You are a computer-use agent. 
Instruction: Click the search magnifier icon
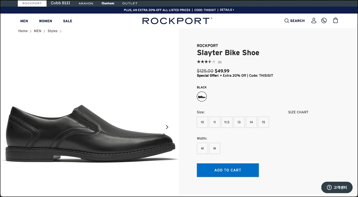pyautogui.click(x=286, y=21)
